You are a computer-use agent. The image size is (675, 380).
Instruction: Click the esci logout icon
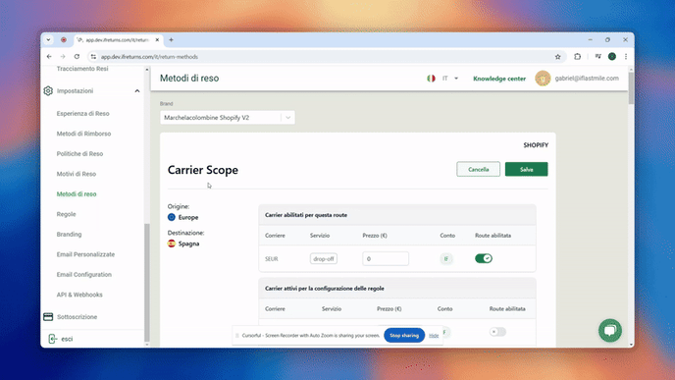[53, 339]
